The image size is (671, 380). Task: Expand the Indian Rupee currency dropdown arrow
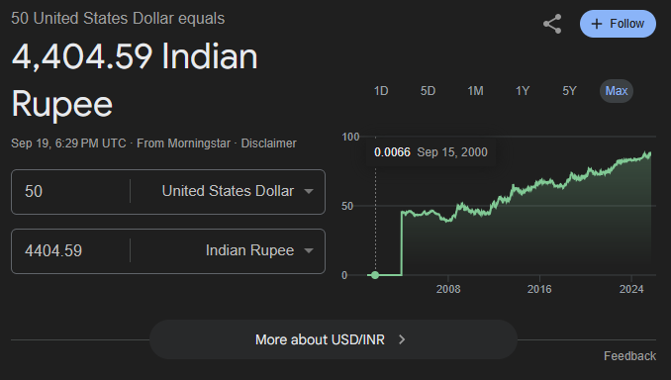coord(309,250)
